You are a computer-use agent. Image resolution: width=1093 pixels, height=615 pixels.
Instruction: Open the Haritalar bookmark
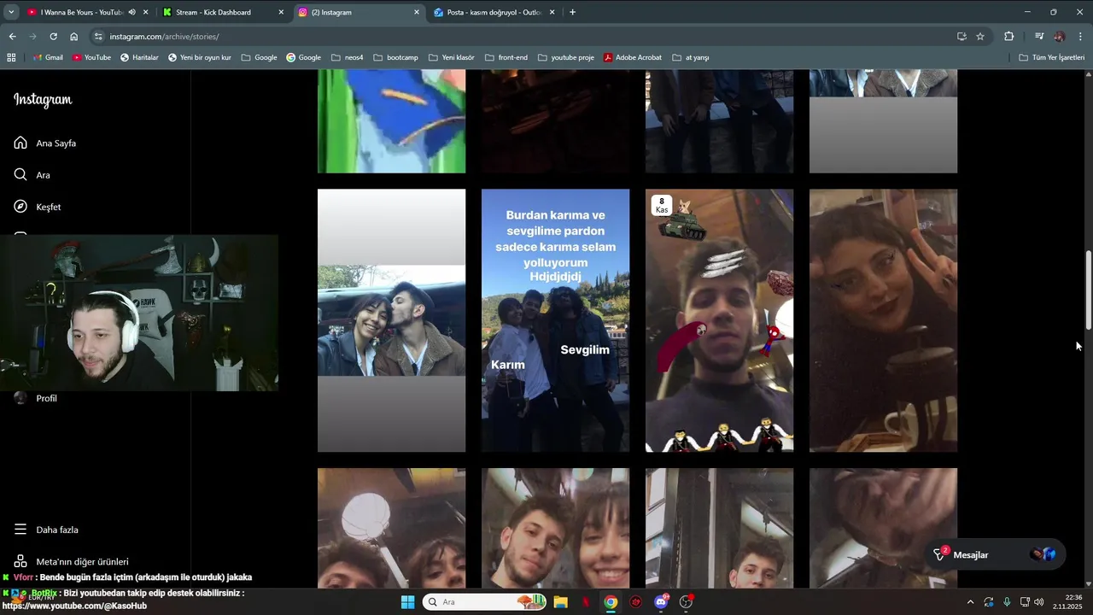pos(139,57)
